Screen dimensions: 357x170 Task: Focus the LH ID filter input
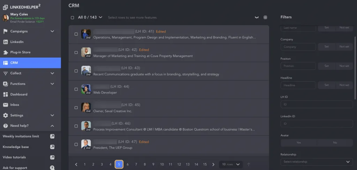[317, 104]
